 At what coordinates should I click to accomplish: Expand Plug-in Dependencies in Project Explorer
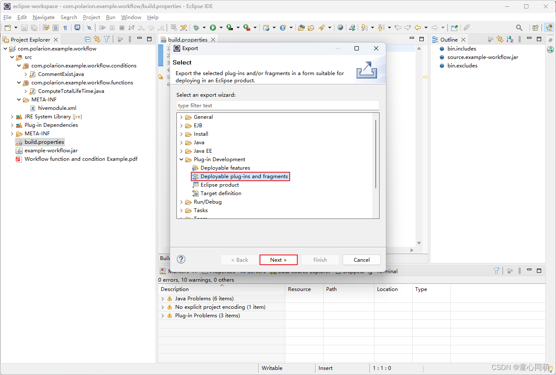12,125
